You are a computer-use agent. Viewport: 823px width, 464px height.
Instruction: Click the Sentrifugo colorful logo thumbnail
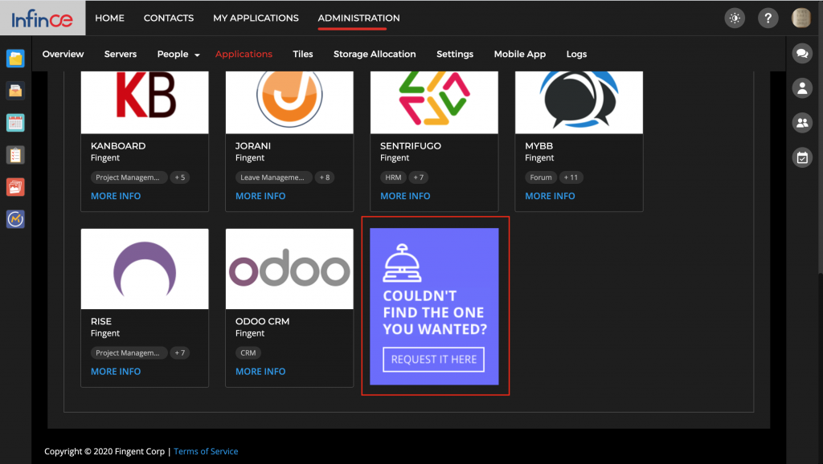point(435,102)
